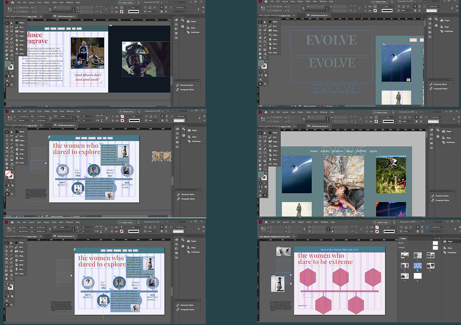The width and height of the screenshot is (461, 325).
Task: Open the stroke weight dropdown in the helmet photo window
Action: 140,8
